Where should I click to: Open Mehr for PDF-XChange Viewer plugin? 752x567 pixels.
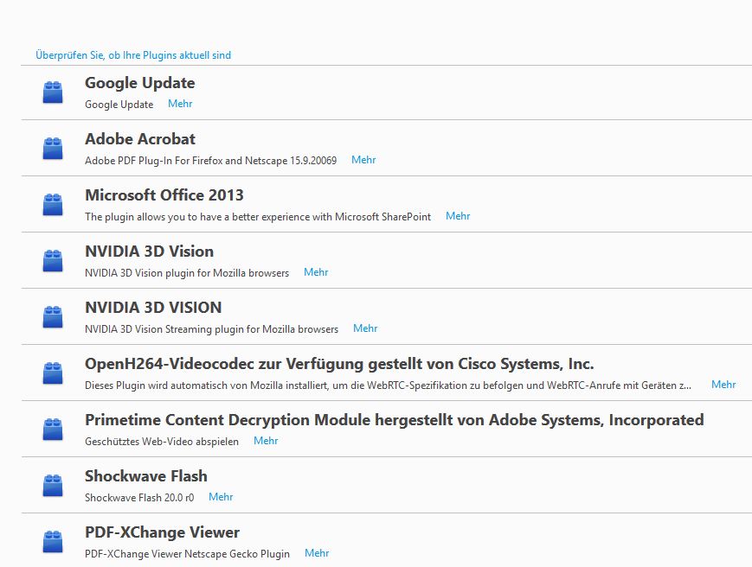[x=317, y=553]
